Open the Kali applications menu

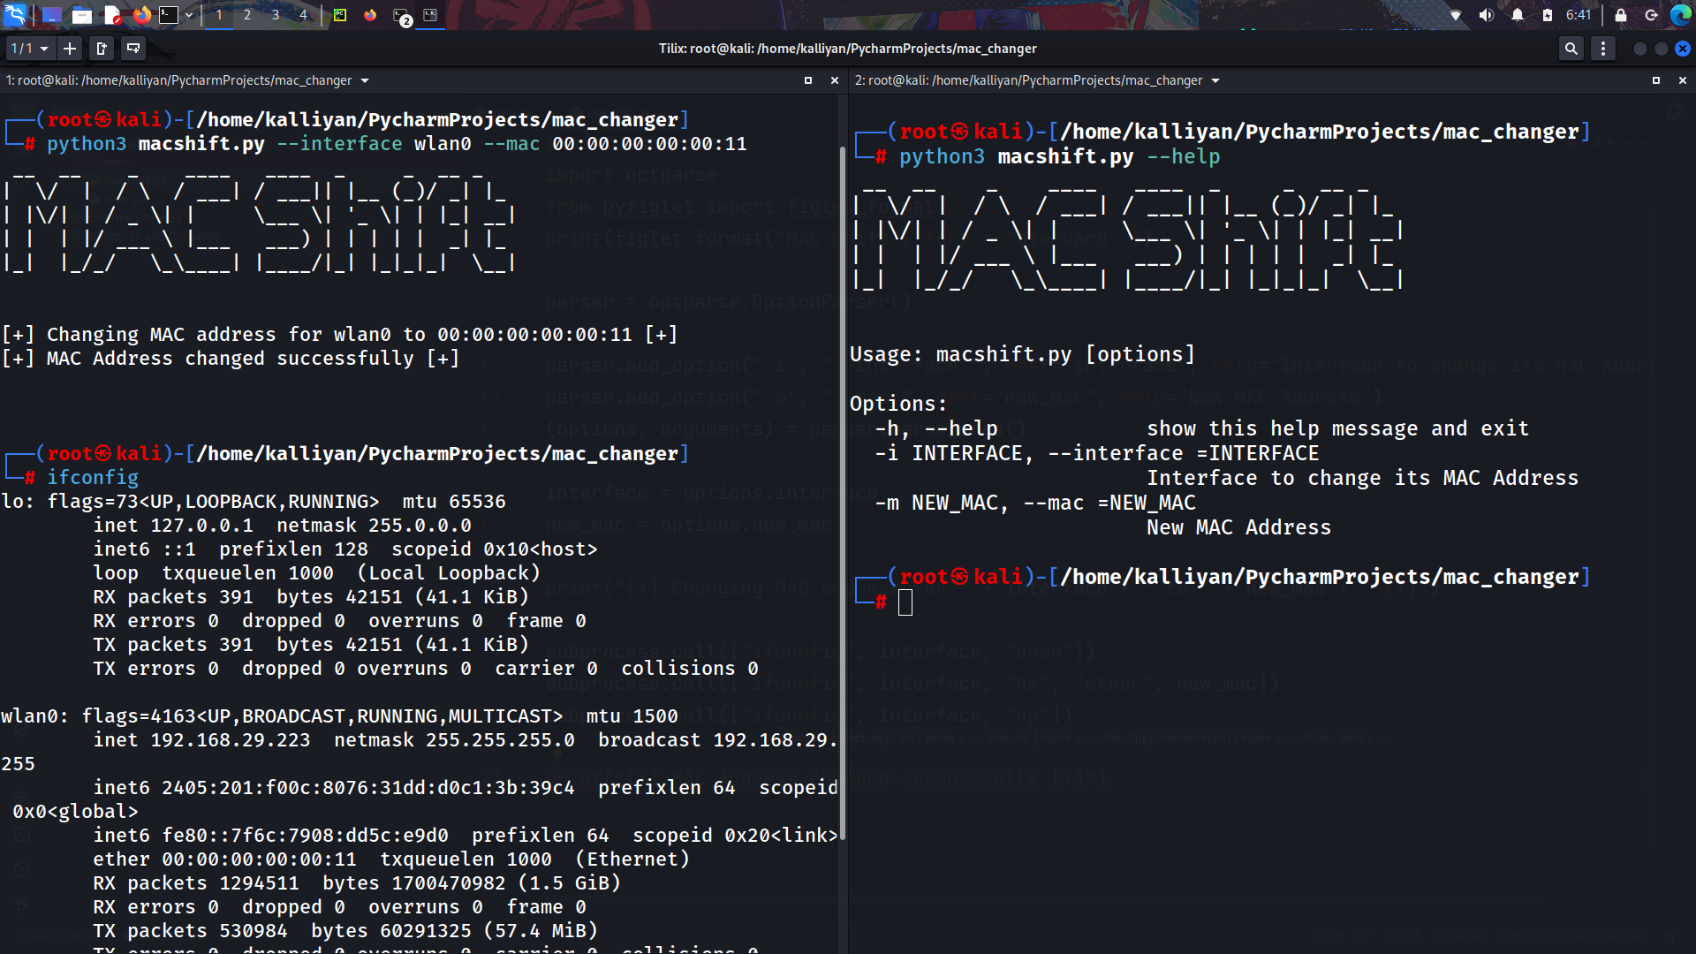14,15
